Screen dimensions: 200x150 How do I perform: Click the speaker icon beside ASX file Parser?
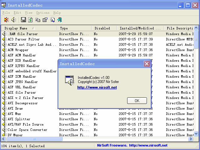point(5,92)
